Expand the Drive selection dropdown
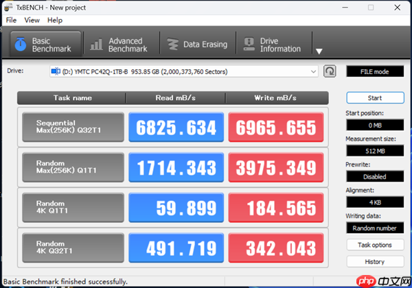The height and width of the screenshot is (288, 412). 314,71
